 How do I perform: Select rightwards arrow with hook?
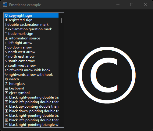31,75
